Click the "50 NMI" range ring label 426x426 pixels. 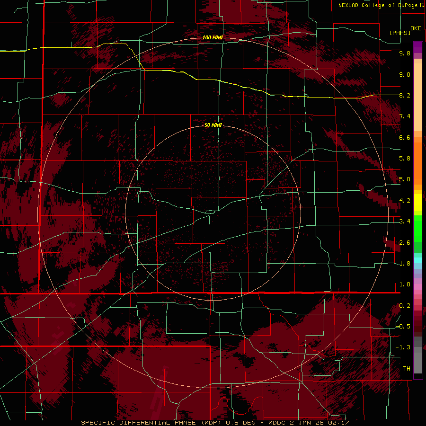(213, 125)
